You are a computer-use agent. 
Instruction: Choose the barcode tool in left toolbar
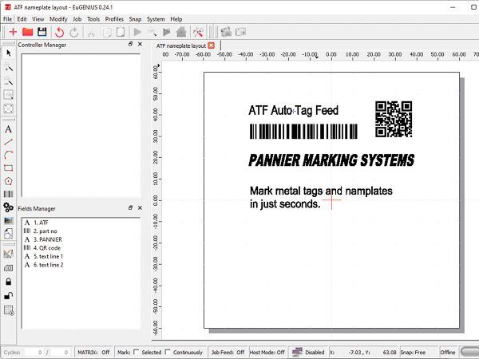point(9,194)
